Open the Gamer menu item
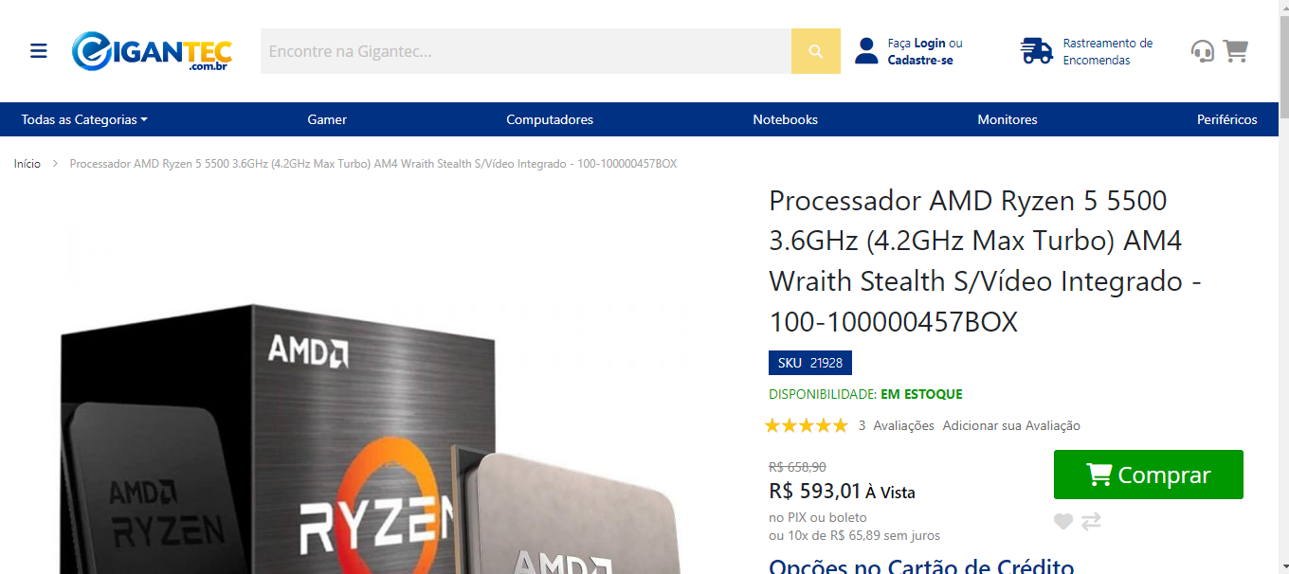This screenshot has height=574, width=1289. point(327,119)
